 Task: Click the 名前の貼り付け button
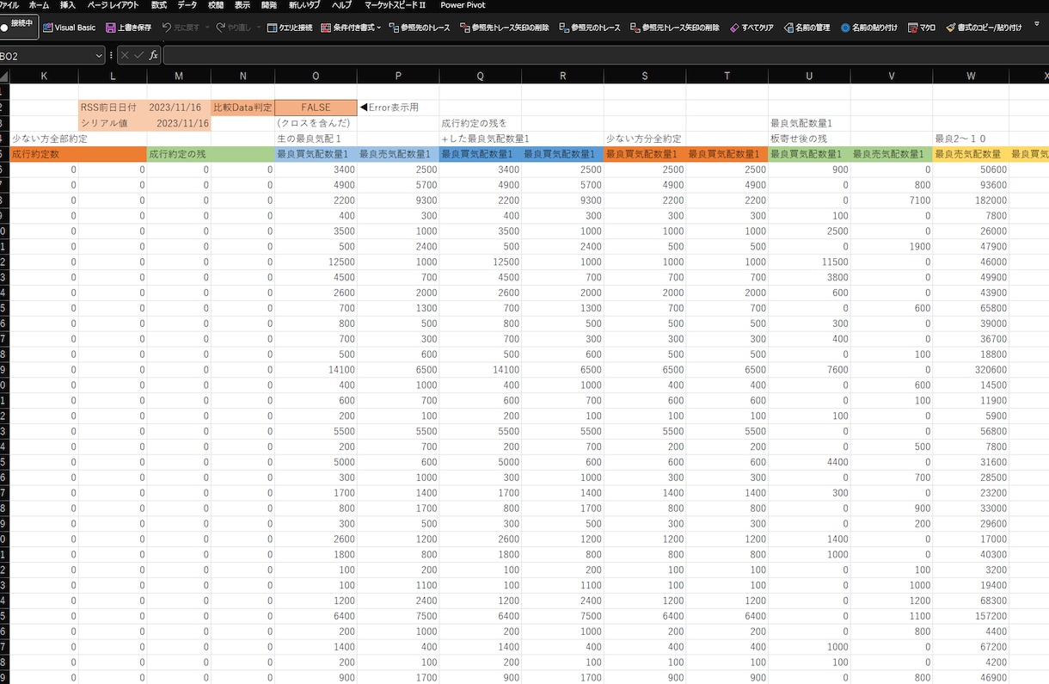click(868, 28)
